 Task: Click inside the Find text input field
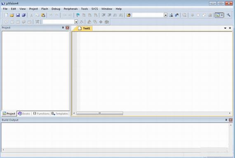point(148,15)
